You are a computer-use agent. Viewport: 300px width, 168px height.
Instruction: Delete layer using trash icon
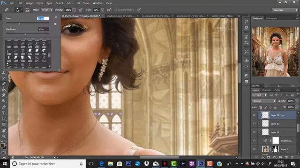292,157
